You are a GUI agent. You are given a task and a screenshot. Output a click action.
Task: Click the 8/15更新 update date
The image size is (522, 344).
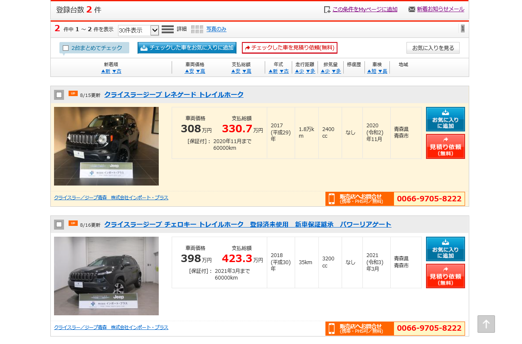pyautogui.click(x=90, y=95)
